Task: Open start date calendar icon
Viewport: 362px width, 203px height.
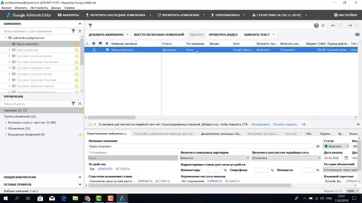Action: click(x=346, y=158)
